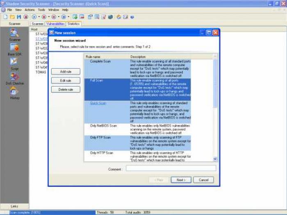The width and height of the screenshot is (287, 215).
Task: Click the application icon left of the File menu
Action: click(x=3, y=10)
